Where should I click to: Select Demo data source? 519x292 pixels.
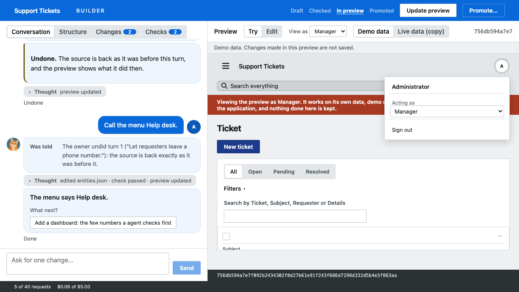(373, 32)
